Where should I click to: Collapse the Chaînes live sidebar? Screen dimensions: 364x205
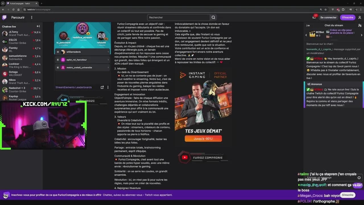point(38,26)
